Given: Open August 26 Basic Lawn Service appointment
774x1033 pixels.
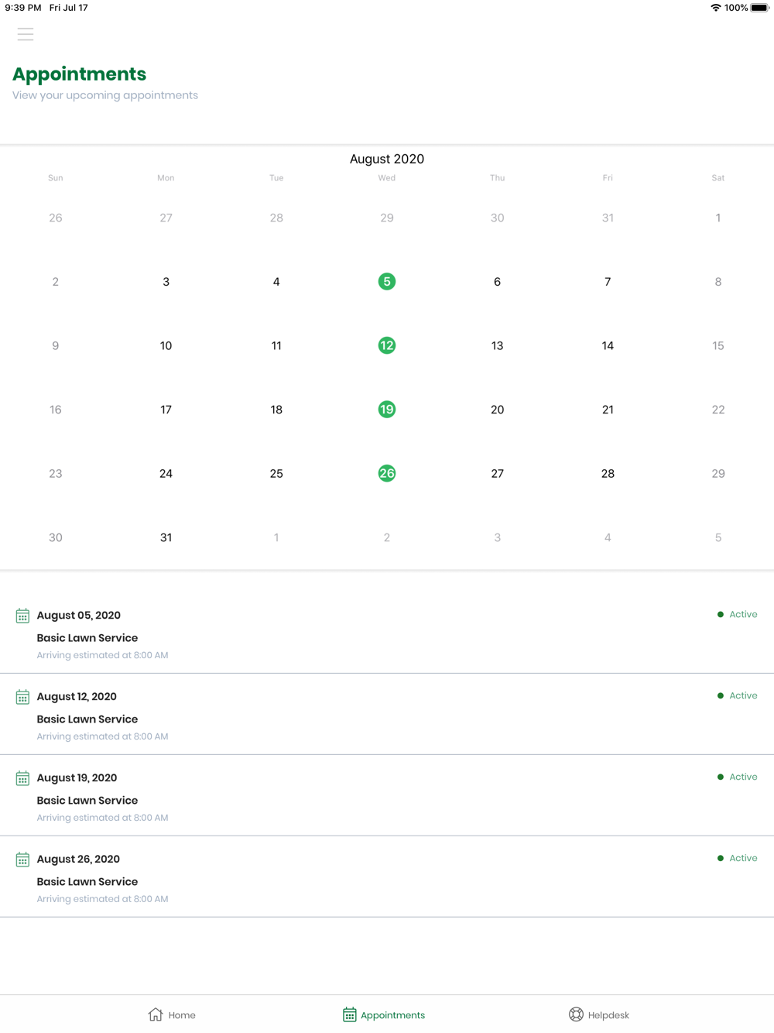Looking at the screenshot, I should pyautogui.click(x=87, y=882).
